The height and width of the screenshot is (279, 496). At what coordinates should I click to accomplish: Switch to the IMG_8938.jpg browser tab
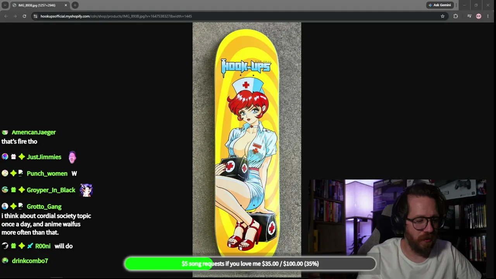coord(40,5)
